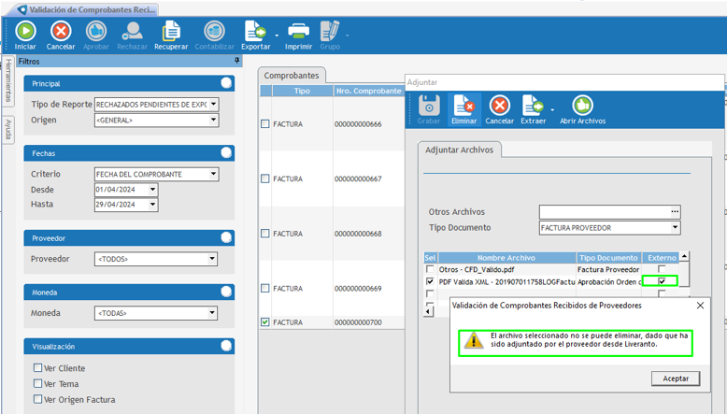Viewport: 727px width, 414px height.
Task: Deselect the PDF Valida XML file checkbox
Action: pyautogui.click(x=430, y=281)
